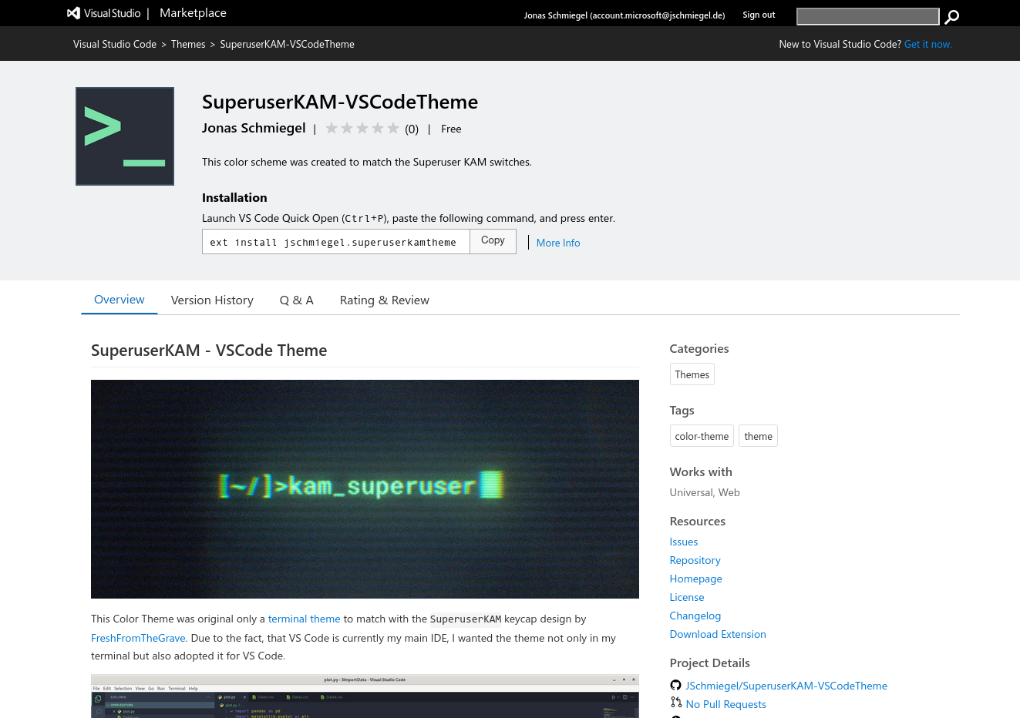Click the 'Universal, Web' works-with text
The width and height of the screenshot is (1020, 718).
[x=705, y=492]
